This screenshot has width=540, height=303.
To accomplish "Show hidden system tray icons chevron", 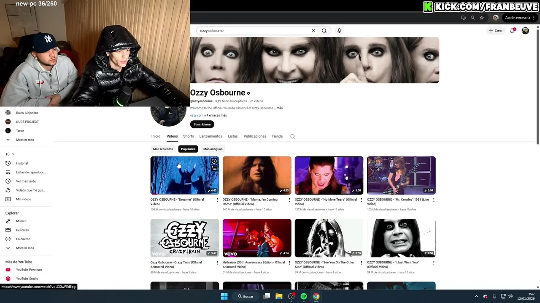I will (476, 296).
